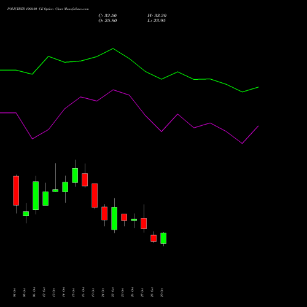The width and height of the screenshot is (307, 307).
Task: Click the peak of the purple indicator line
Action: tap(113, 90)
